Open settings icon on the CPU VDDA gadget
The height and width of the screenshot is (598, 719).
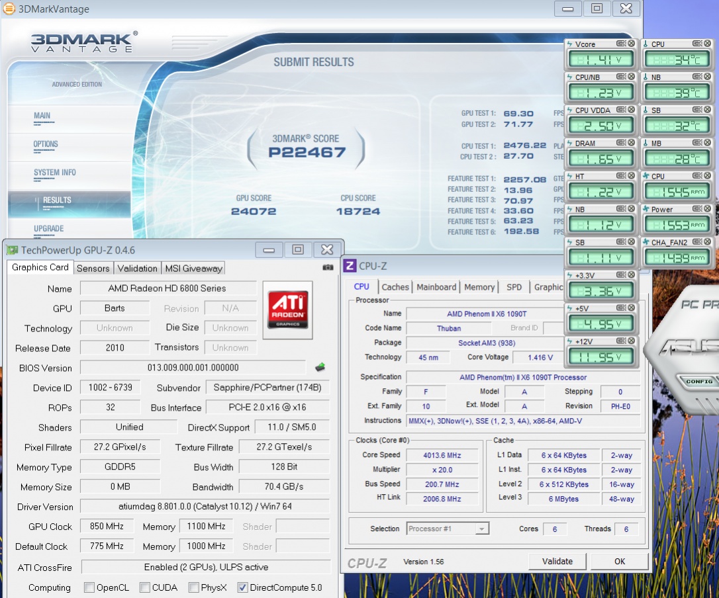click(x=621, y=110)
